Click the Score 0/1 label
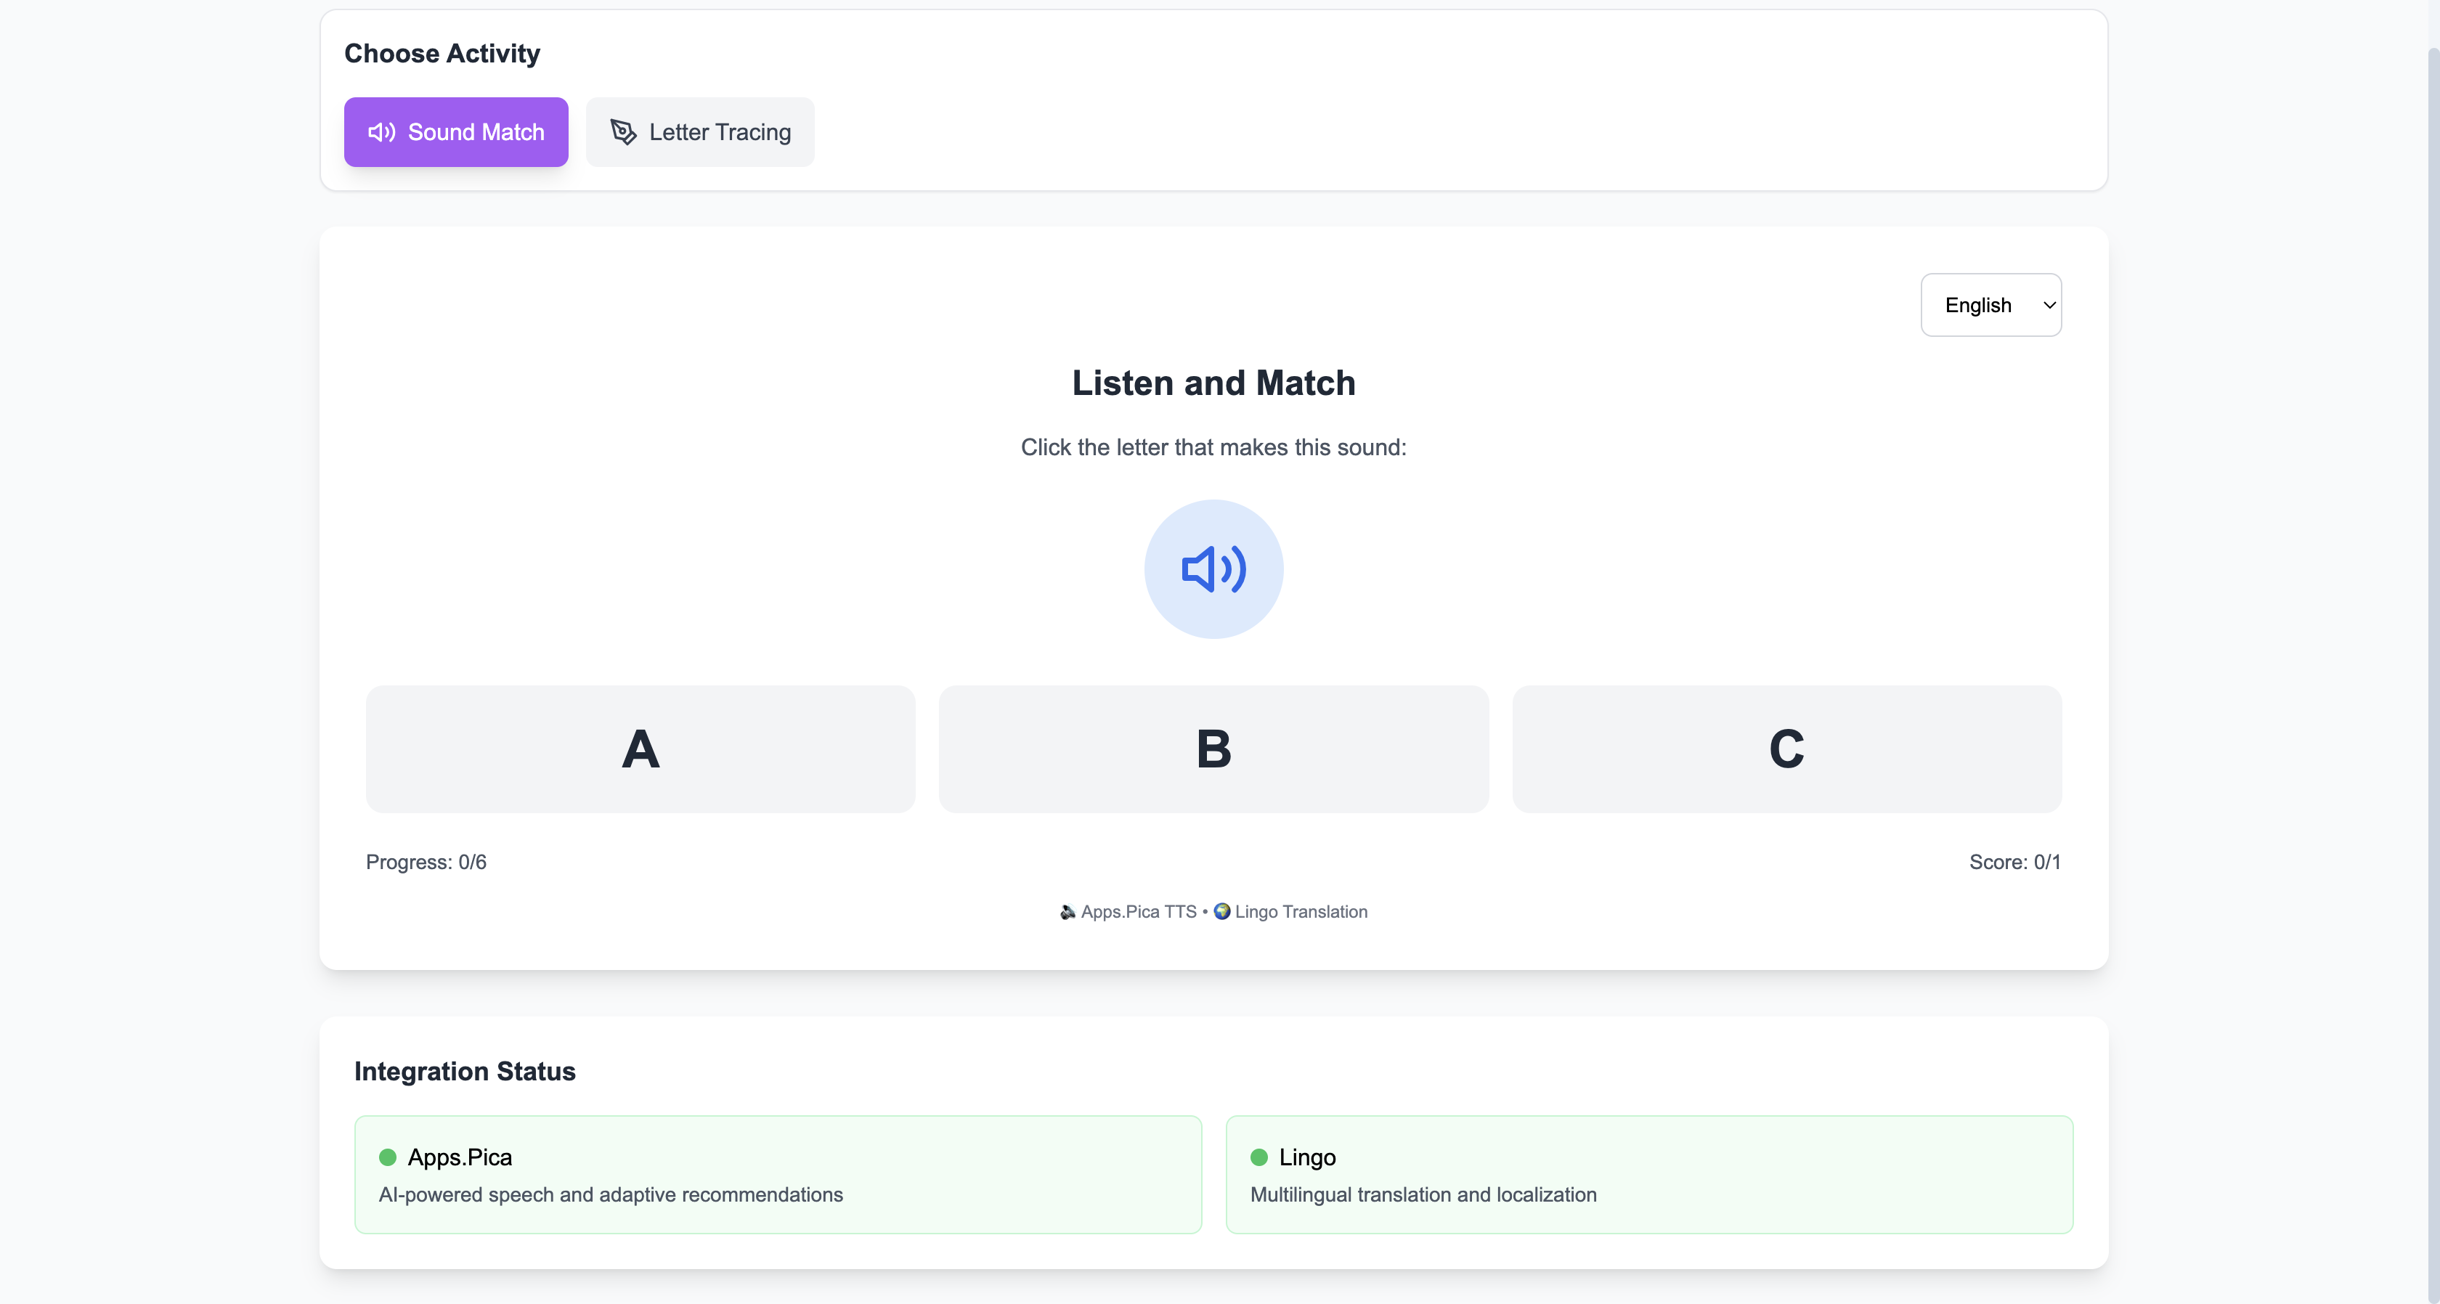The image size is (2440, 1304). click(2014, 862)
